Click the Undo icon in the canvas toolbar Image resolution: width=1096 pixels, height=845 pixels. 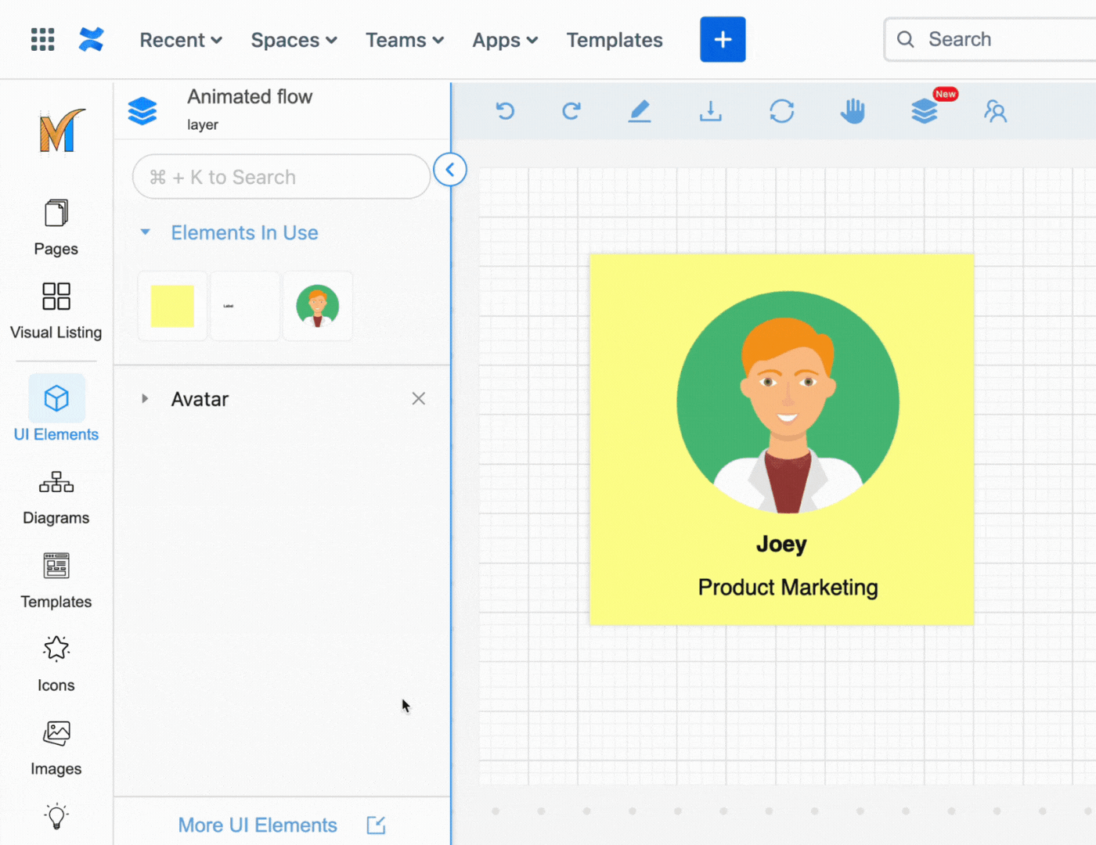(505, 111)
